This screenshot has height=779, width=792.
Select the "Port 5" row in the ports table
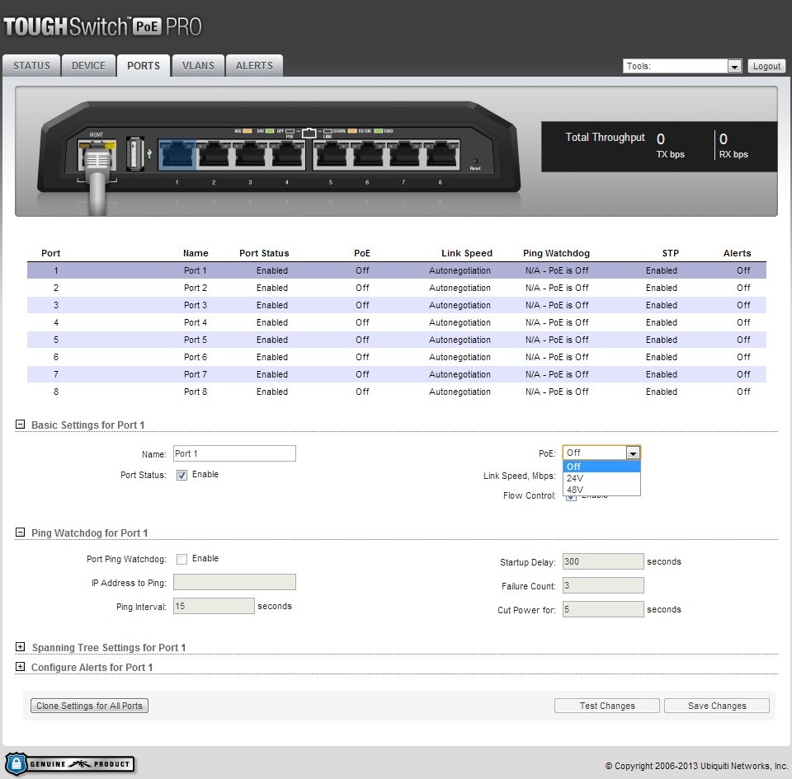(x=397, y=340)
